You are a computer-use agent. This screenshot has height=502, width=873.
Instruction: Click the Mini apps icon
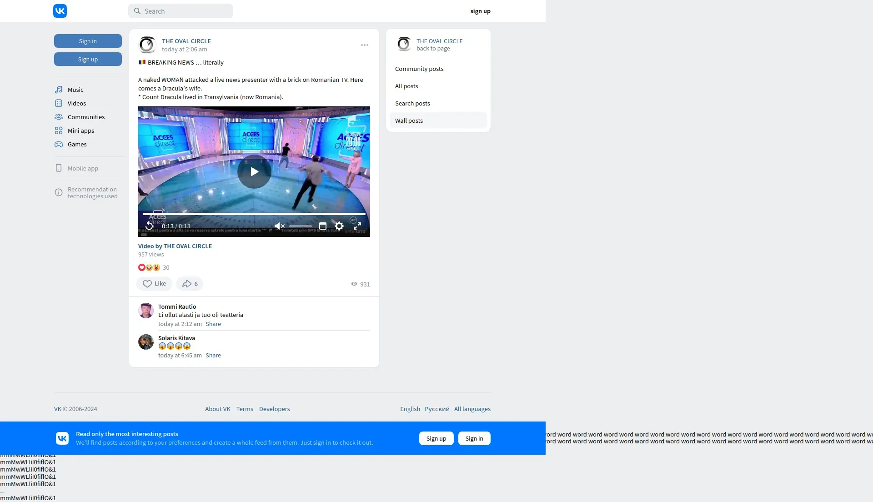59,131
